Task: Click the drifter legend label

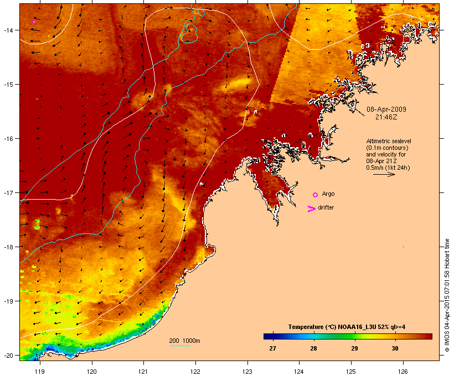Action: coord(326,207)
